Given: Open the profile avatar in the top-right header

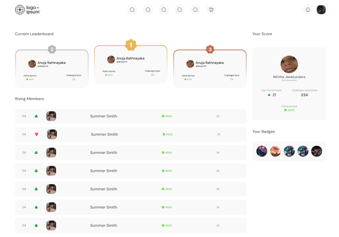Looking at the screenshot, I should pyautogui.click(x=321, y=10).
